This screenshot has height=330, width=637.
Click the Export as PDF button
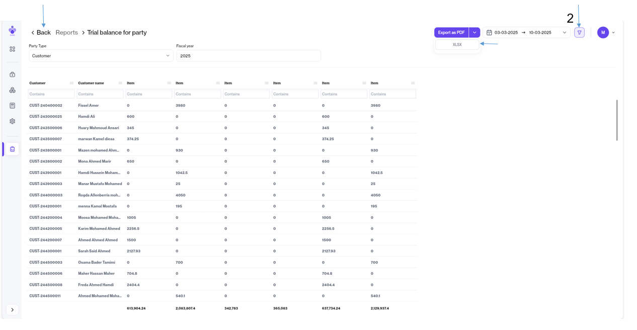(451, 33)
